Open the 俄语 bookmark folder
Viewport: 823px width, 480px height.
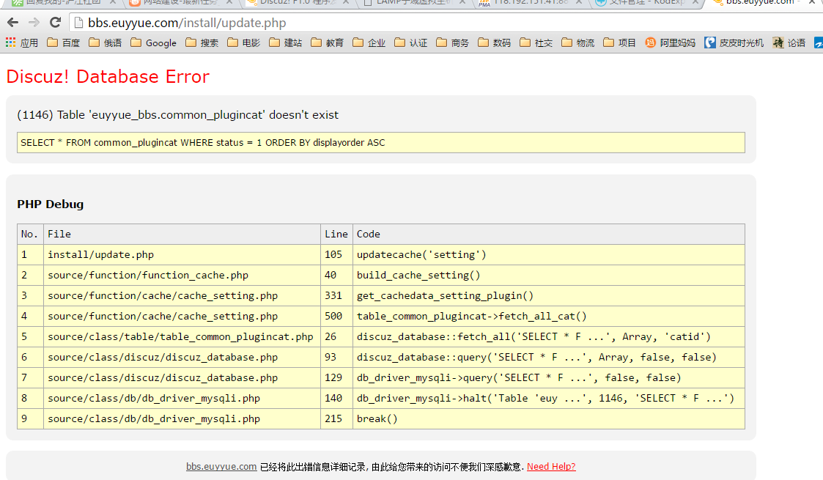pyautogui.click(x=105, y=43)
